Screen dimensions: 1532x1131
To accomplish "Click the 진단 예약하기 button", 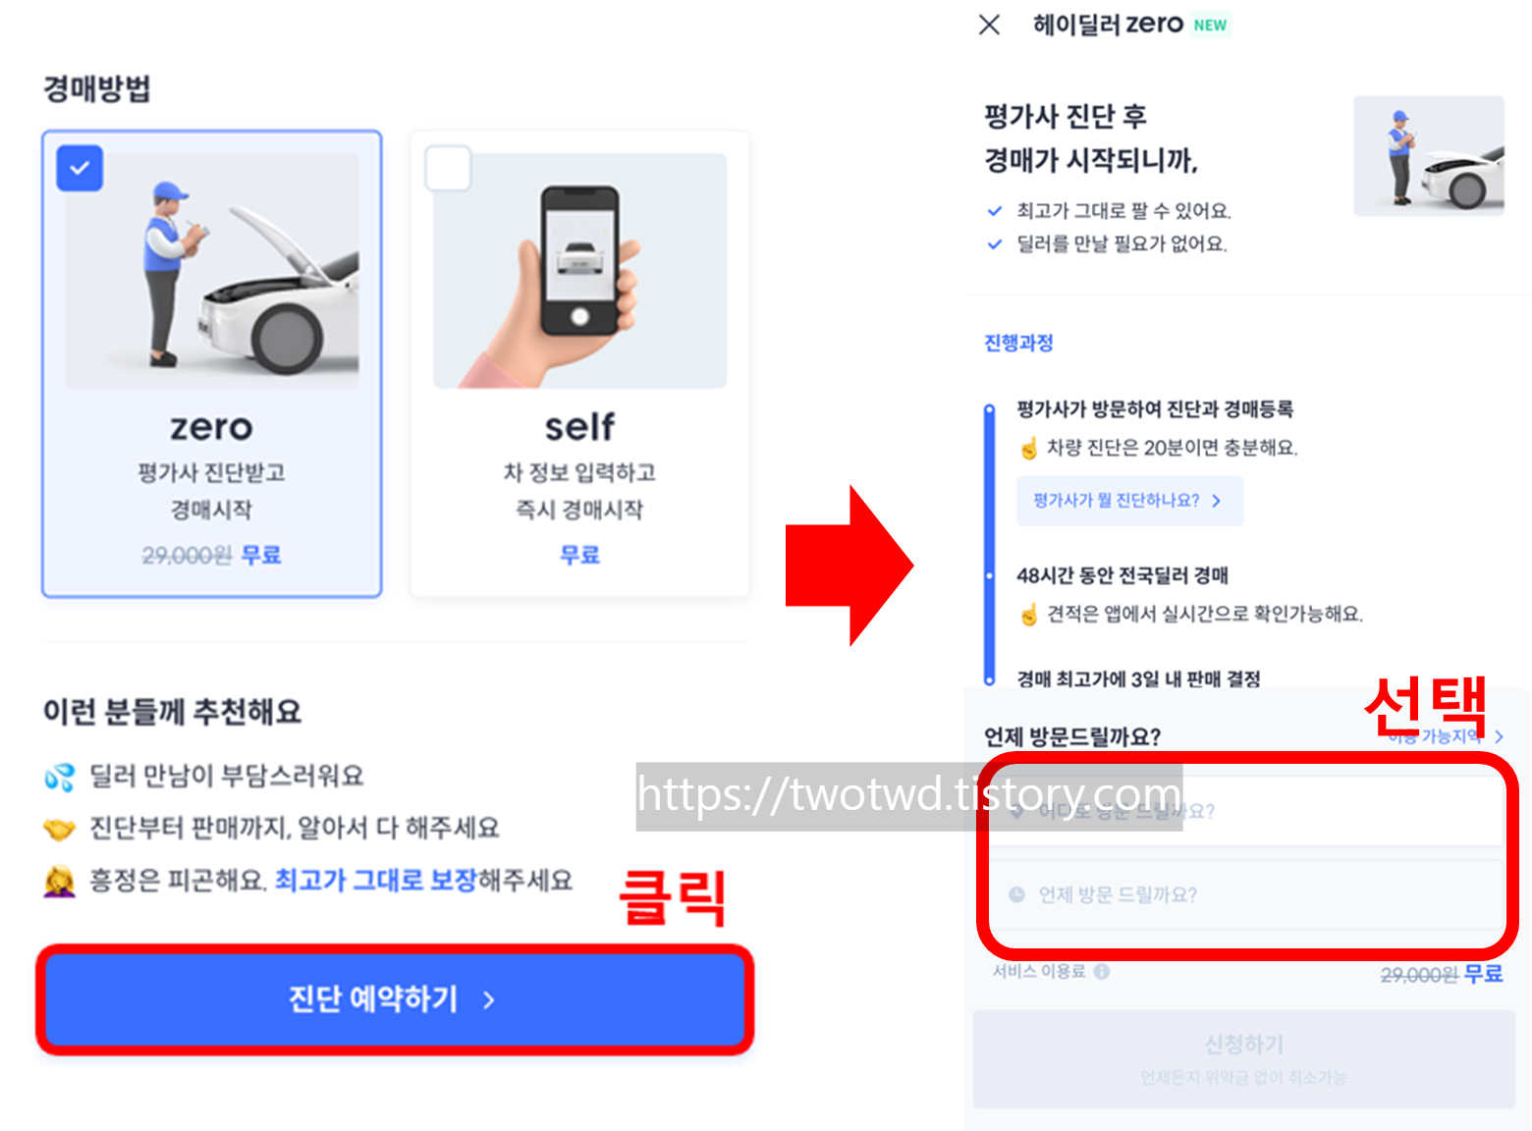I will pyautogui.click(x=395, y=999).
